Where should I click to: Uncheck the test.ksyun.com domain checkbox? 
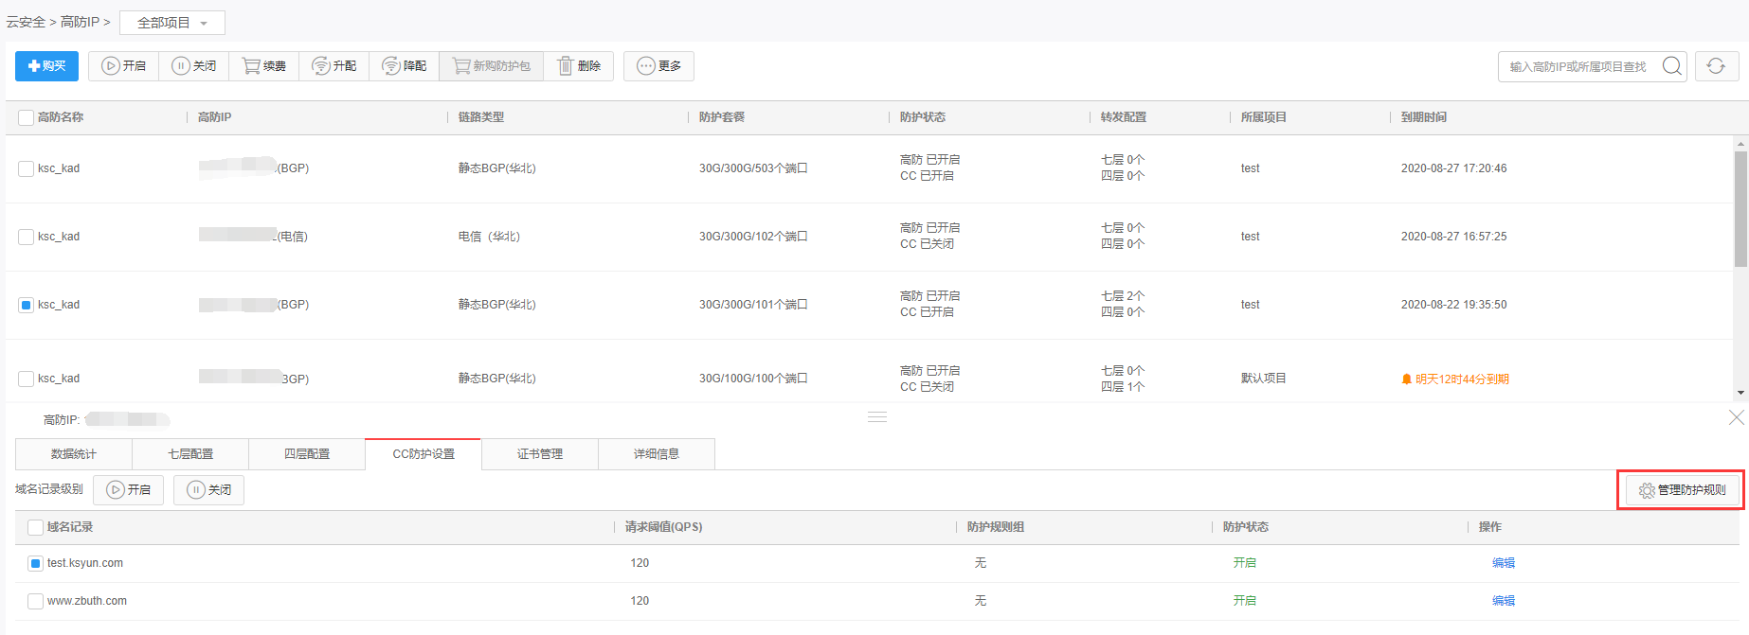tap(36, 563)
